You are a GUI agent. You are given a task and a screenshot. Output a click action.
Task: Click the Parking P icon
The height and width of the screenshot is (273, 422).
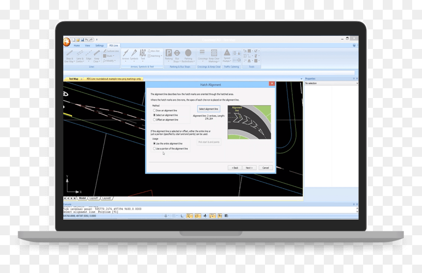169,53
